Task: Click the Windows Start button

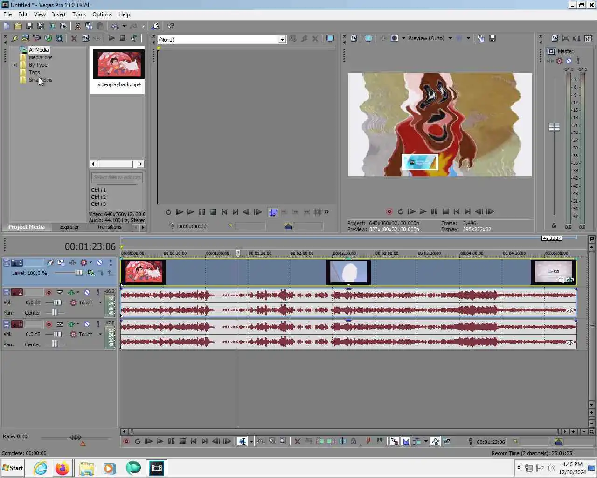Action: coord(13,468)
